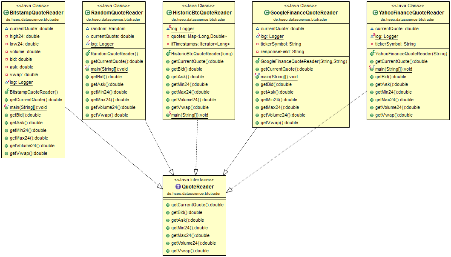Click the static method icon beside HistoricBtcQuoteReader main(String[]):void
The height and width of the screenshot is (257, 451).
pos(168,115)
